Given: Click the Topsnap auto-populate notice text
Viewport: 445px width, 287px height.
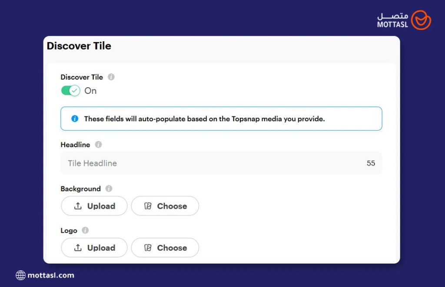Looking at the screenshot, I should tap(204, 119).
